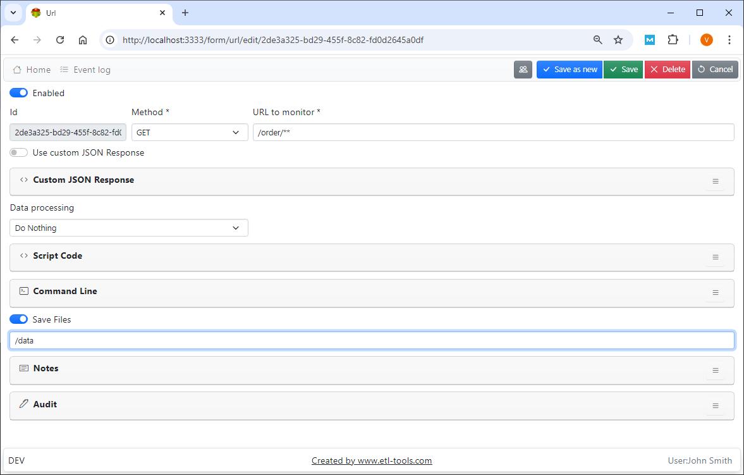This screenshot has height=475, width=744.
Task: Expand Custom JSON Response panel via hamburger icon
Action: point(716,182)
